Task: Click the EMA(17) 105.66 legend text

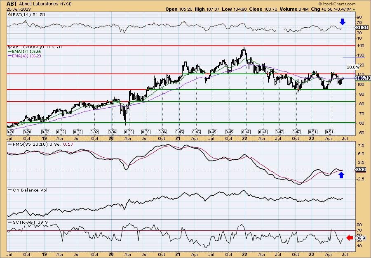Action: coord(26,52)
